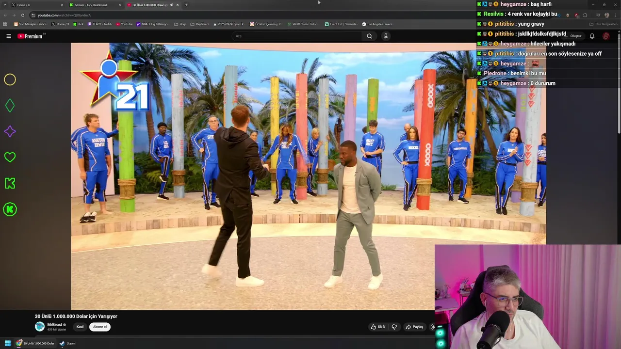621x349 pixels.
Task: Open Event List / Streamlabs bookmark
Action: coord(341,24)
